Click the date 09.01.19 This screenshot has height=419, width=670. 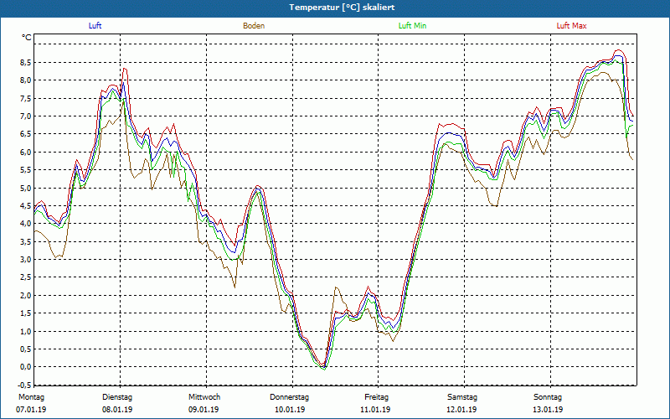click(204, 410)
